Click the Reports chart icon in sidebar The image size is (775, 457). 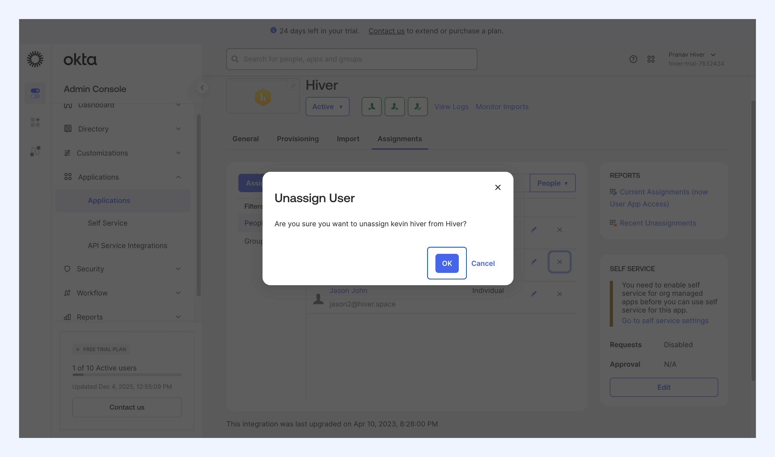tap(67, 317)
